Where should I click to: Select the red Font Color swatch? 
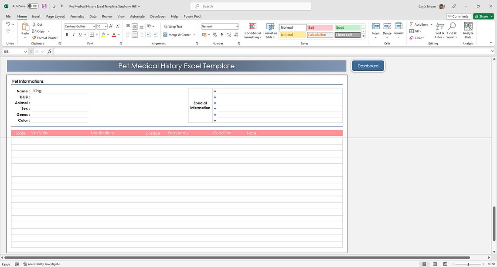point(113,34)
